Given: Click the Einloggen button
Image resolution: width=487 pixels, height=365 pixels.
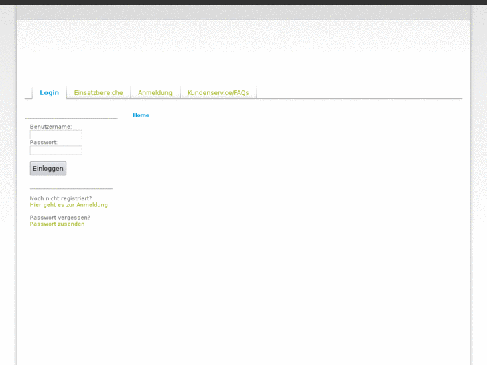Looking at the screenshot, I should click(48, 168).
